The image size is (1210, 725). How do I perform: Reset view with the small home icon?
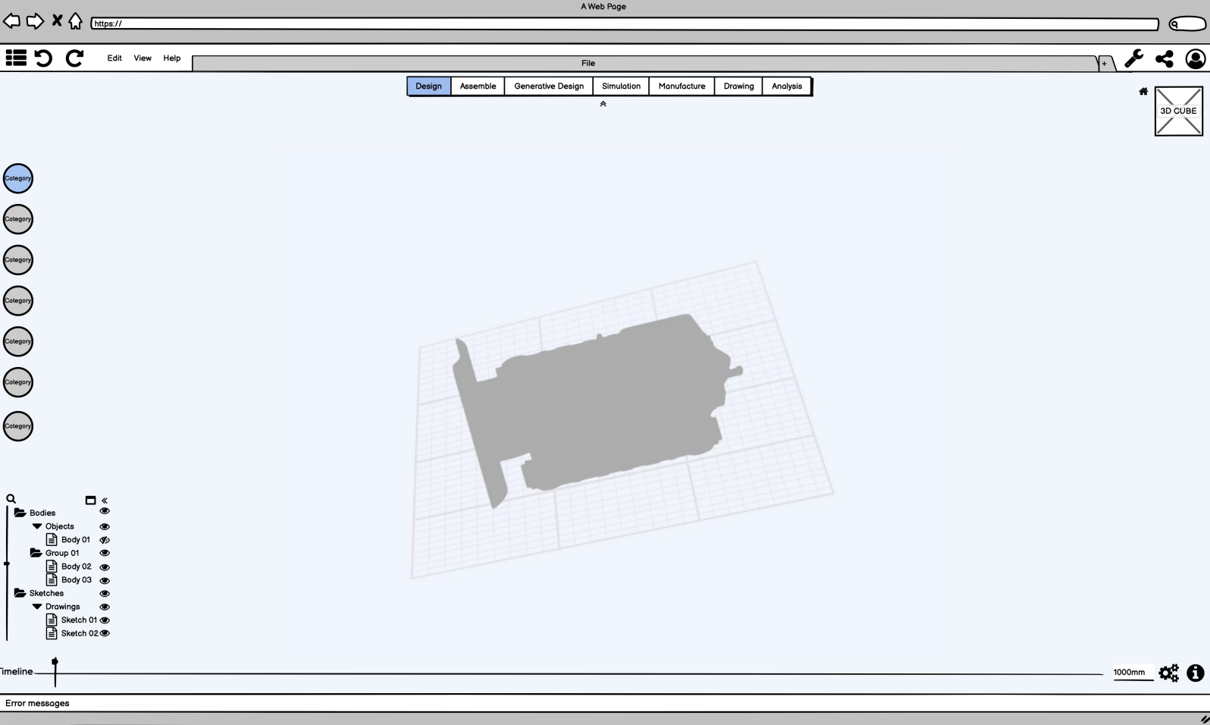click(1143, 92)
